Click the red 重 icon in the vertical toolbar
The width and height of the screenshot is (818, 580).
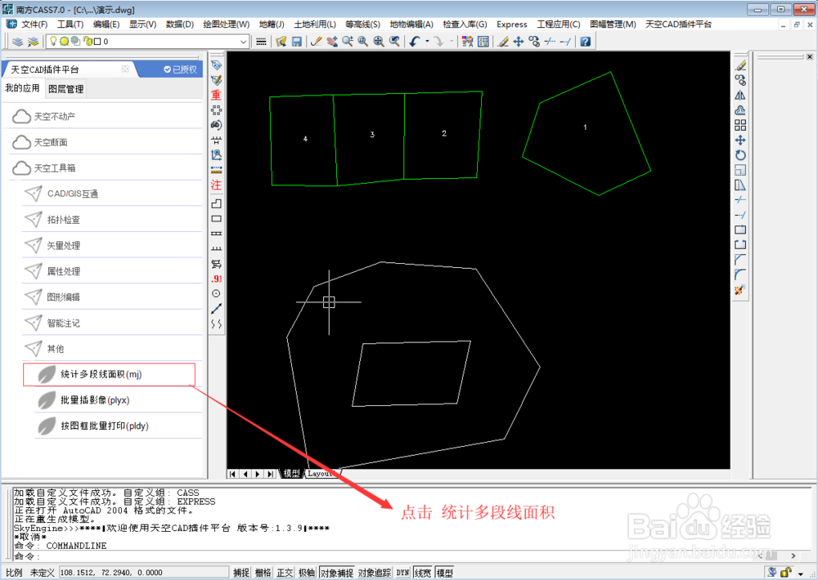coord(216,95)
